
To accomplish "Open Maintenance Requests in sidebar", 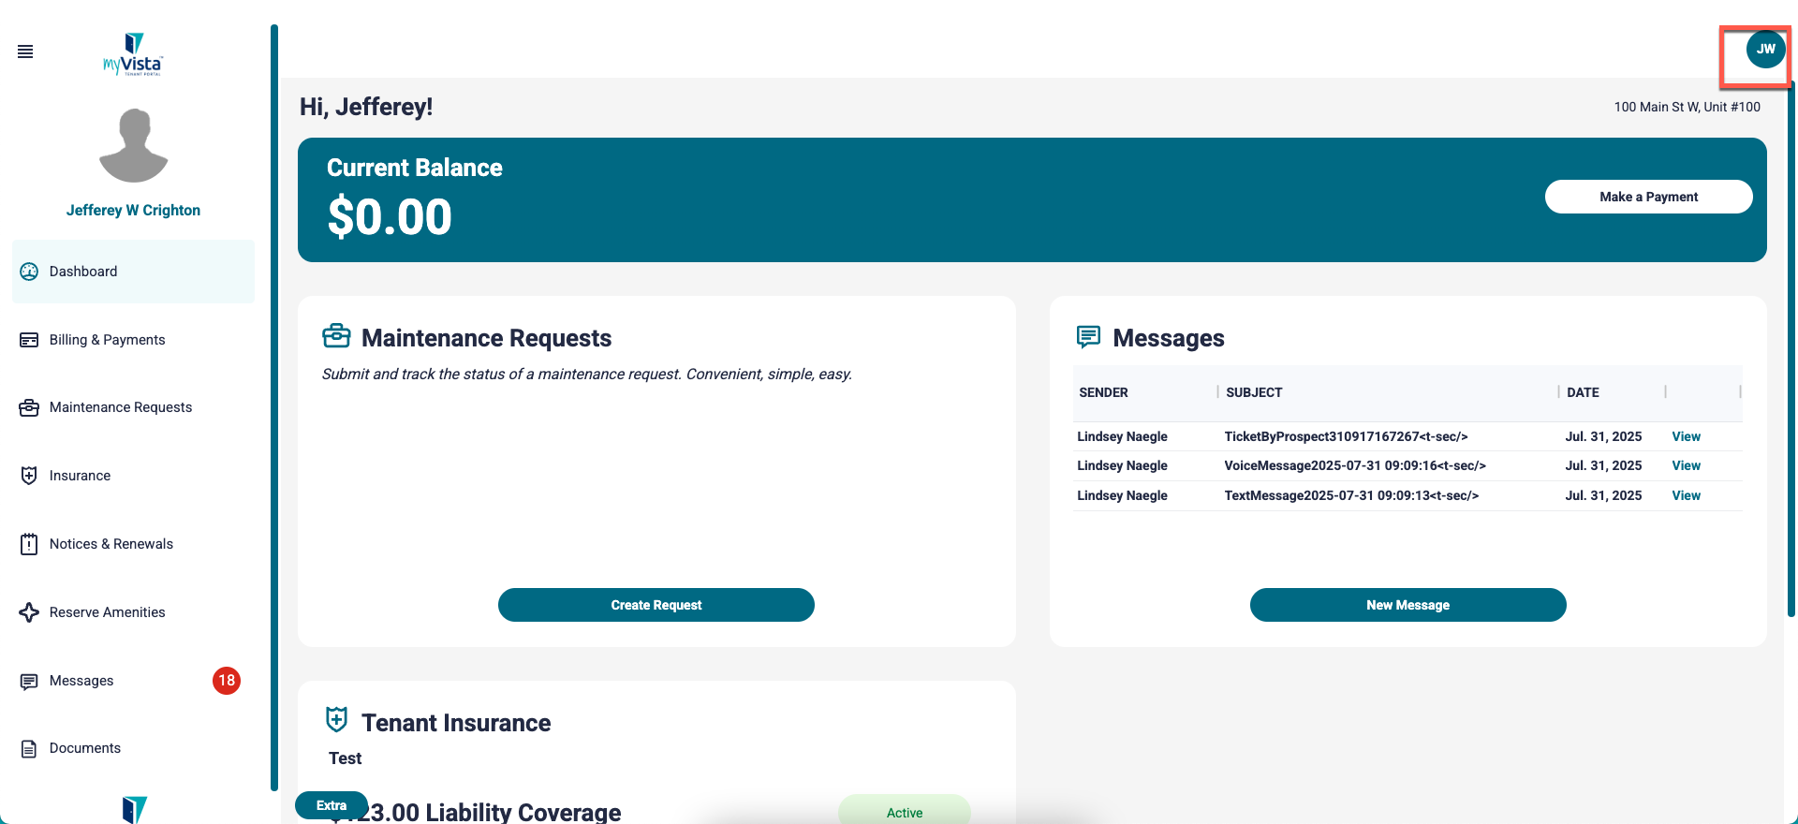I will tap(133, 407).
